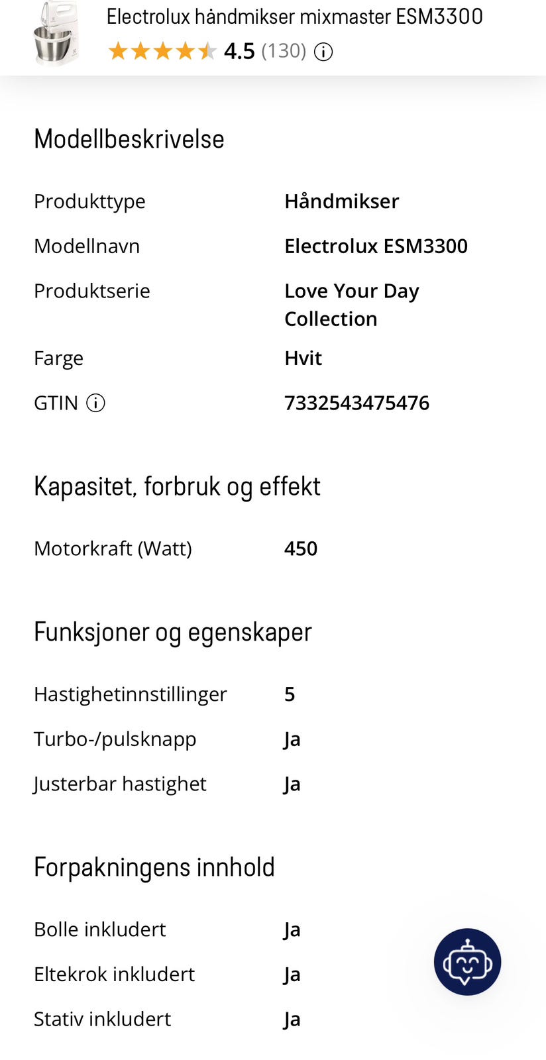Select the Funksjoner og egenskaper heading

172,632
